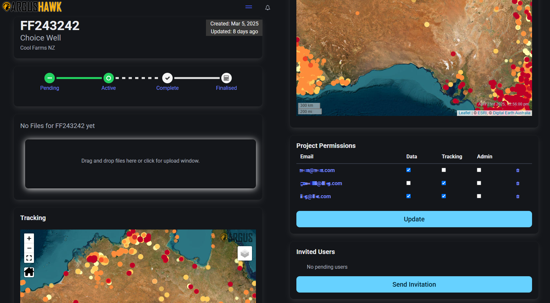Select the Pending status step
Image resolution: width=550 pixels, height=303 pixels.
point(50,78)
